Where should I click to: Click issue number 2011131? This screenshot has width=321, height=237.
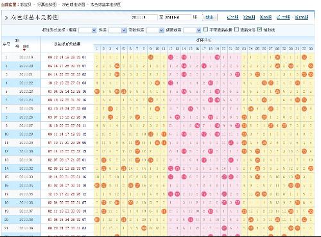coord(26,159)
